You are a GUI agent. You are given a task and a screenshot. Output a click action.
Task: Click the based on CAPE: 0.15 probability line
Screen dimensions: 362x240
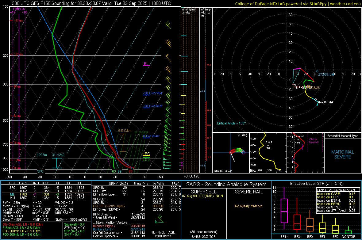[336, 194]
